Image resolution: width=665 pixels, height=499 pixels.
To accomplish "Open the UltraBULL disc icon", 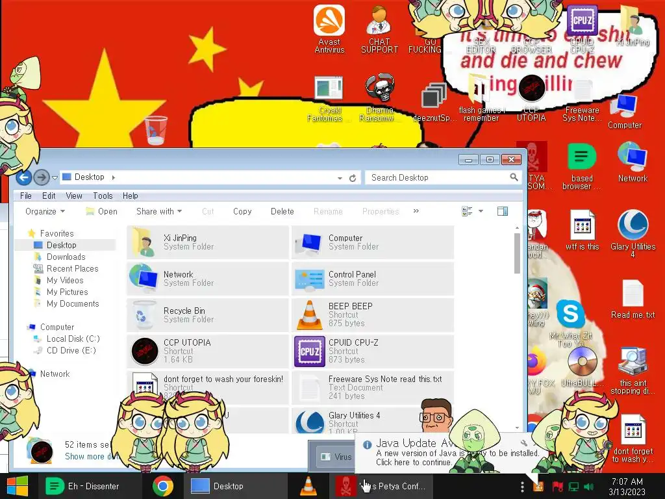I will (582, 368).
